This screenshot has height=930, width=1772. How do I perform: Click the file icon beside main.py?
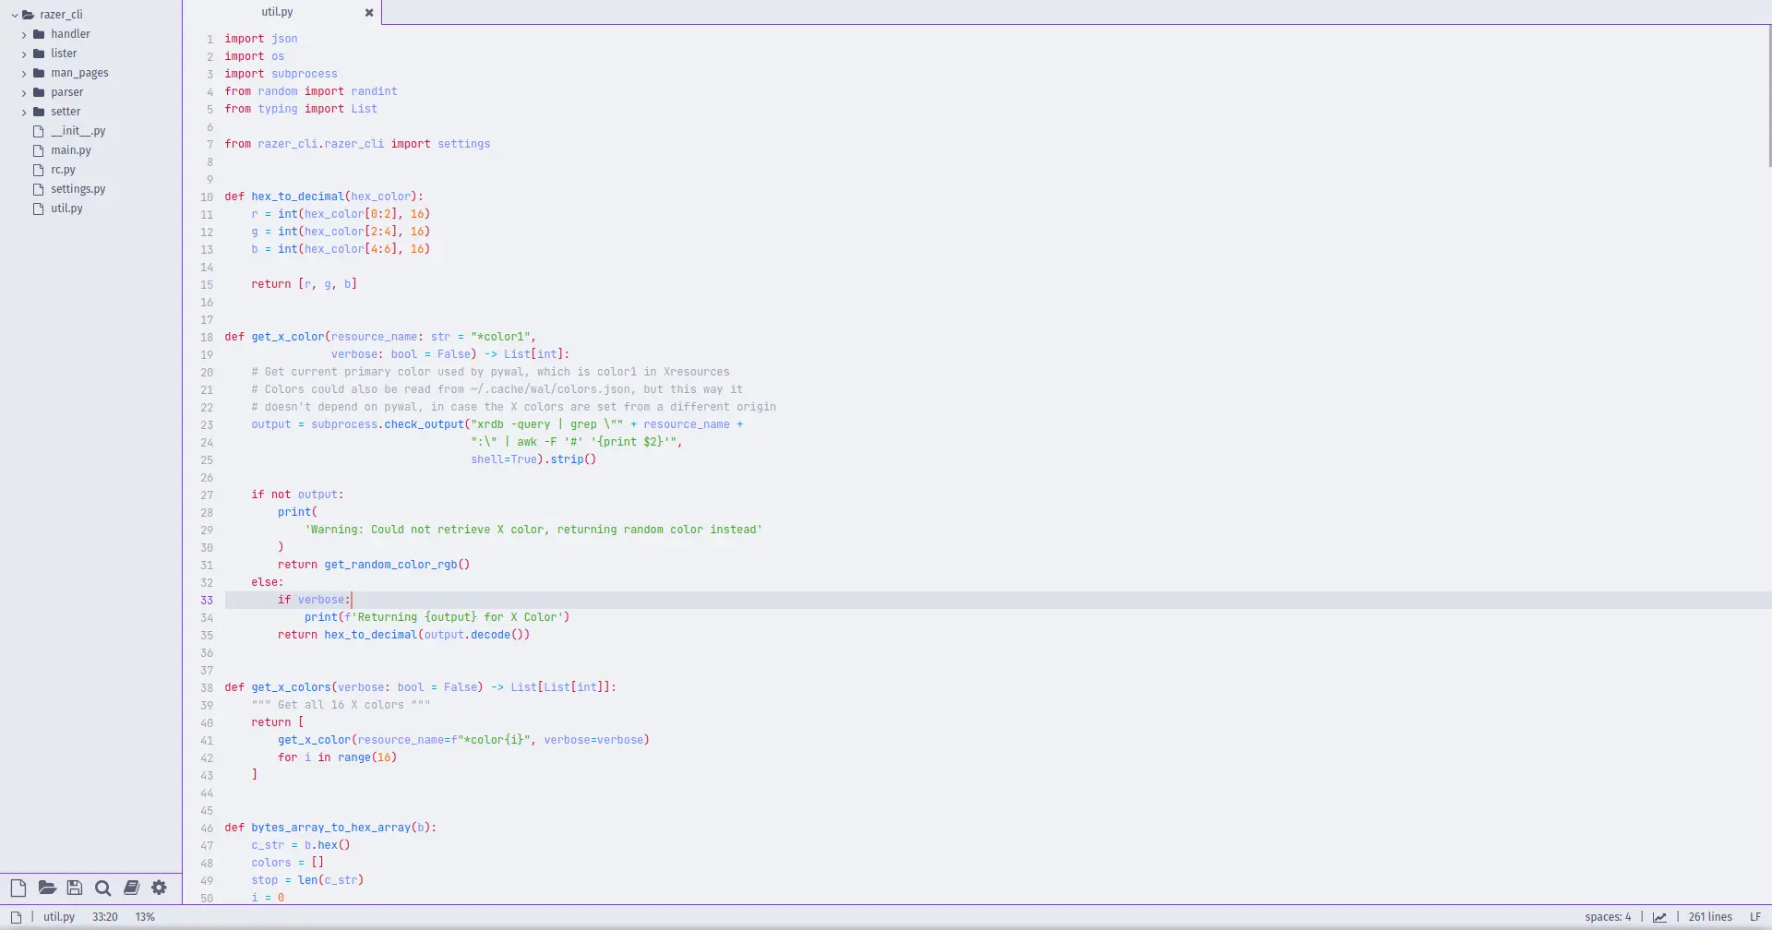(39, 150)
